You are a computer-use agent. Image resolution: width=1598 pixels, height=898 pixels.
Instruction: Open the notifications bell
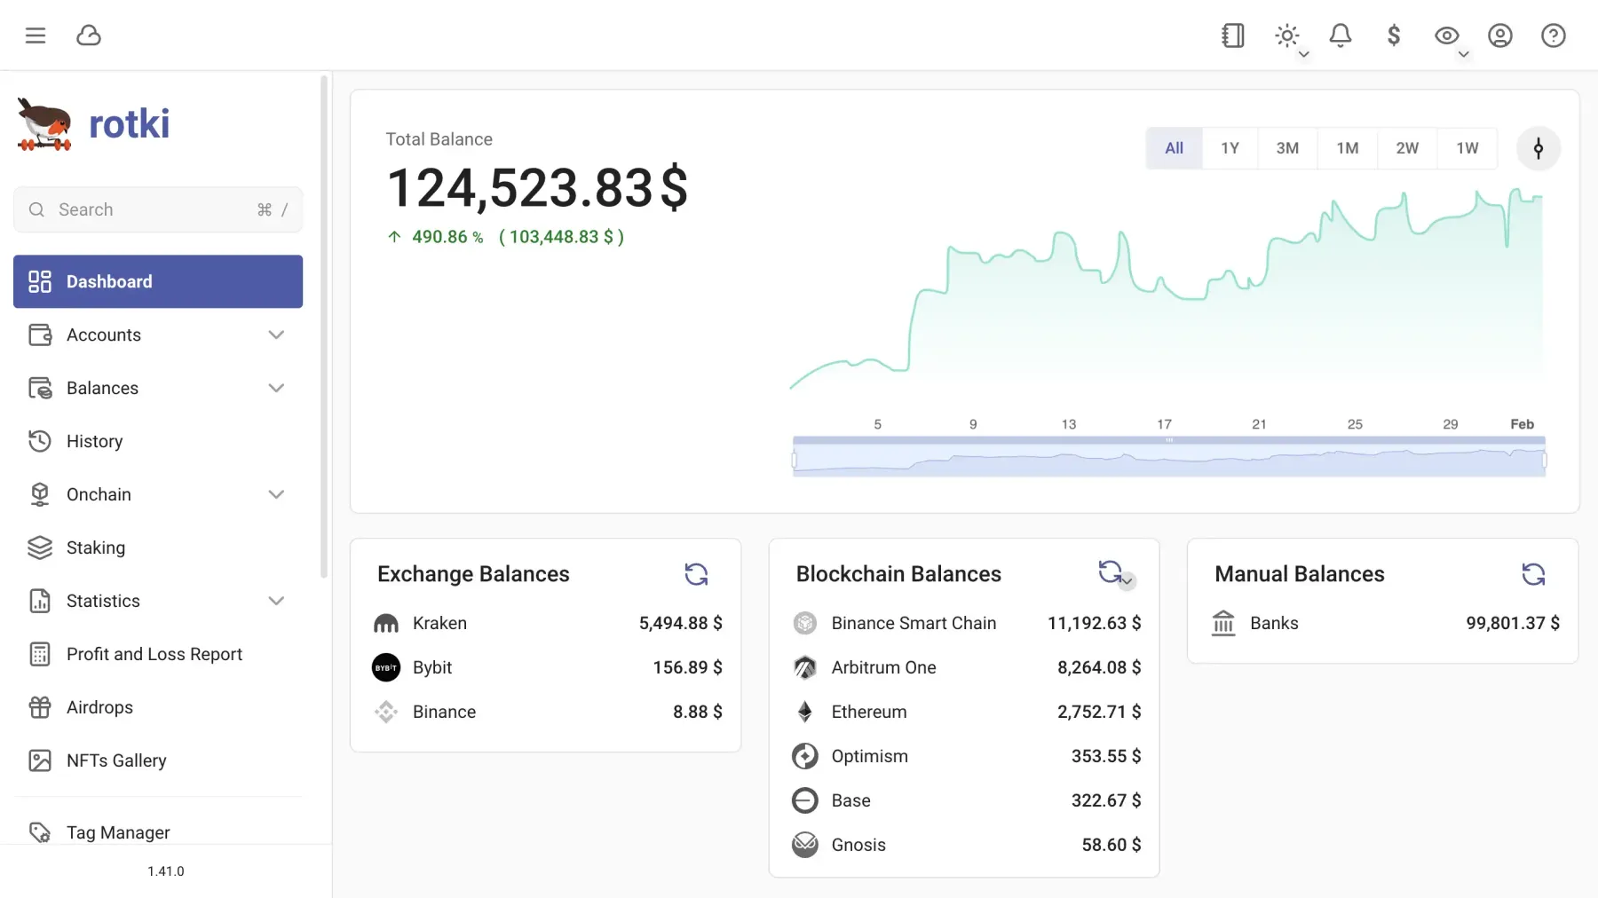click(x=1340, y=35)
